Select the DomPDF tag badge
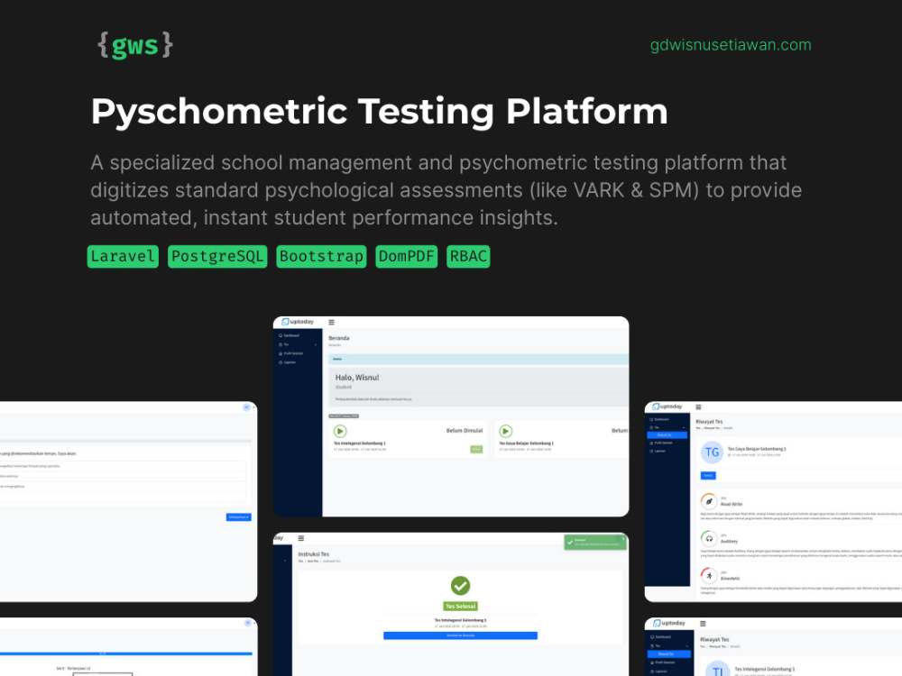Viewport: 902px width, 676px height. (406, 256)
